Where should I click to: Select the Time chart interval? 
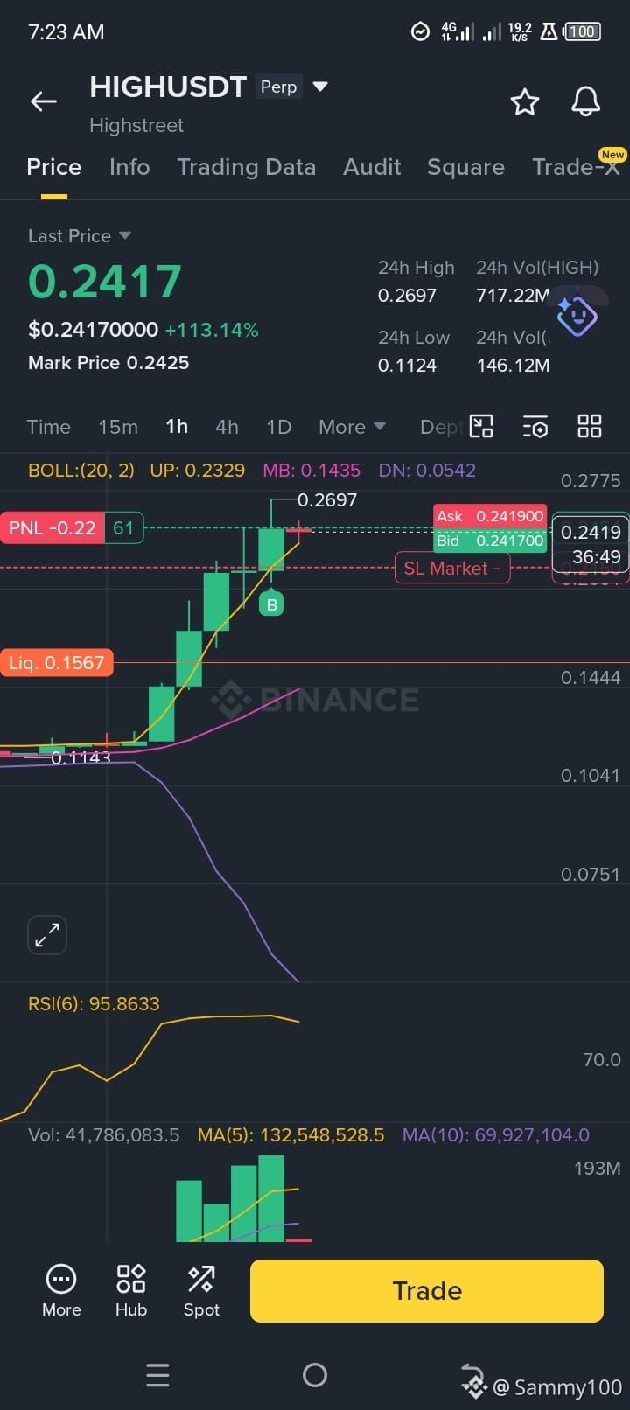coord(49,427)
